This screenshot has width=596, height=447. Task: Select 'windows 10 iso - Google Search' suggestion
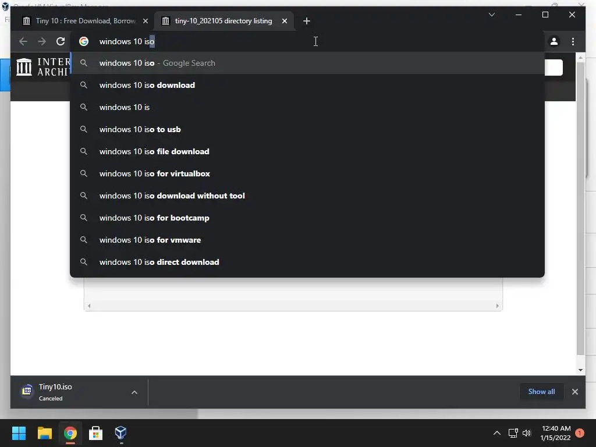tap(307, 63)
